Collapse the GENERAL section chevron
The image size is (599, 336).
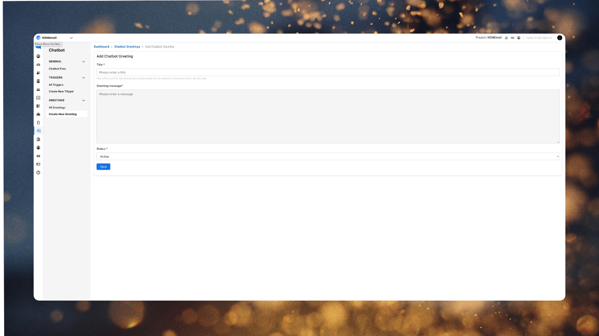84,61
